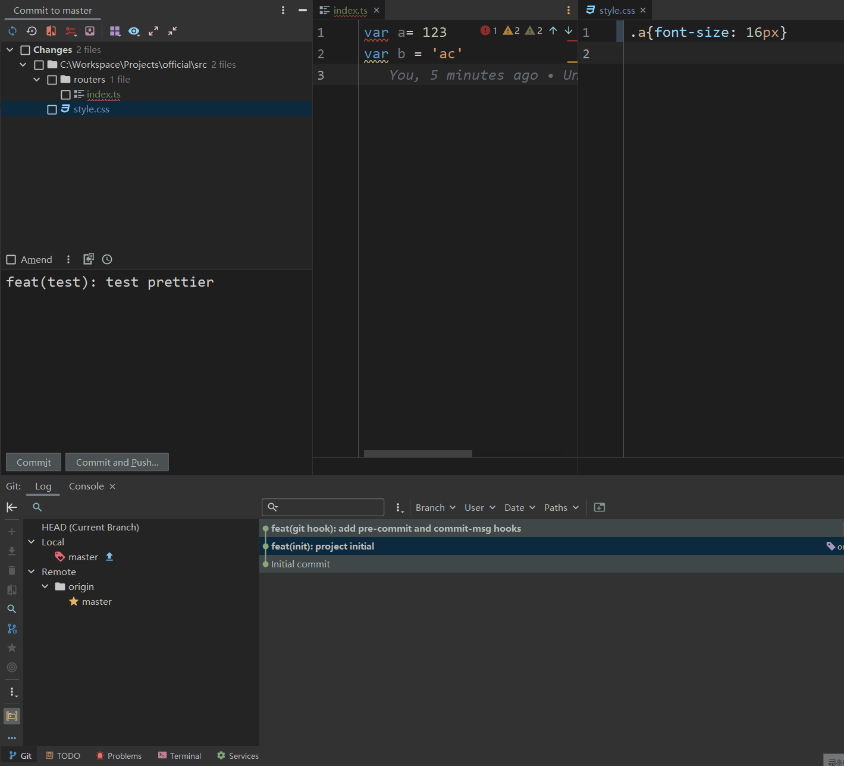
Task: Collapse the Local branches group
Action: 32,542
